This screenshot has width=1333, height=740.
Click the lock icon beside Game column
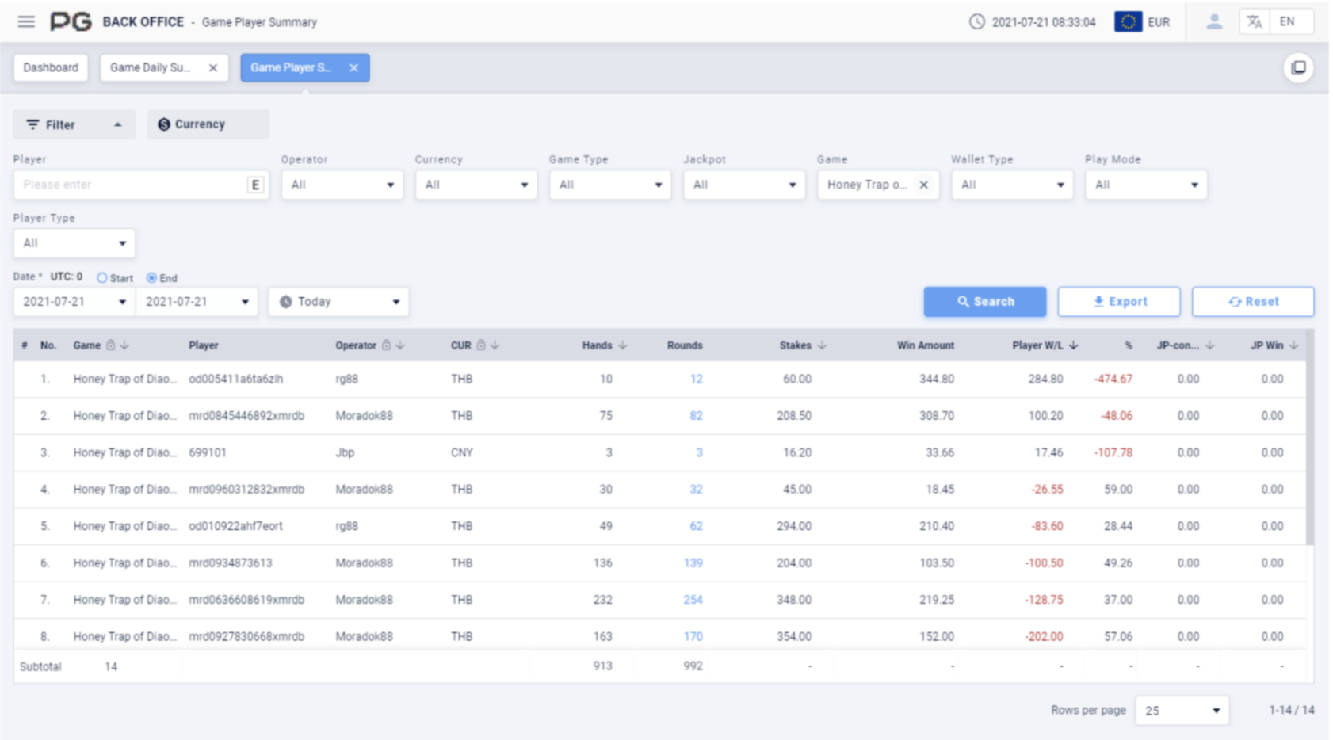pos(111,345)
